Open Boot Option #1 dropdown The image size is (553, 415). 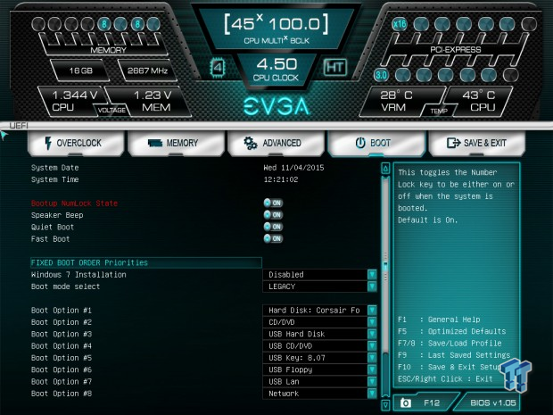pos(319,311)
